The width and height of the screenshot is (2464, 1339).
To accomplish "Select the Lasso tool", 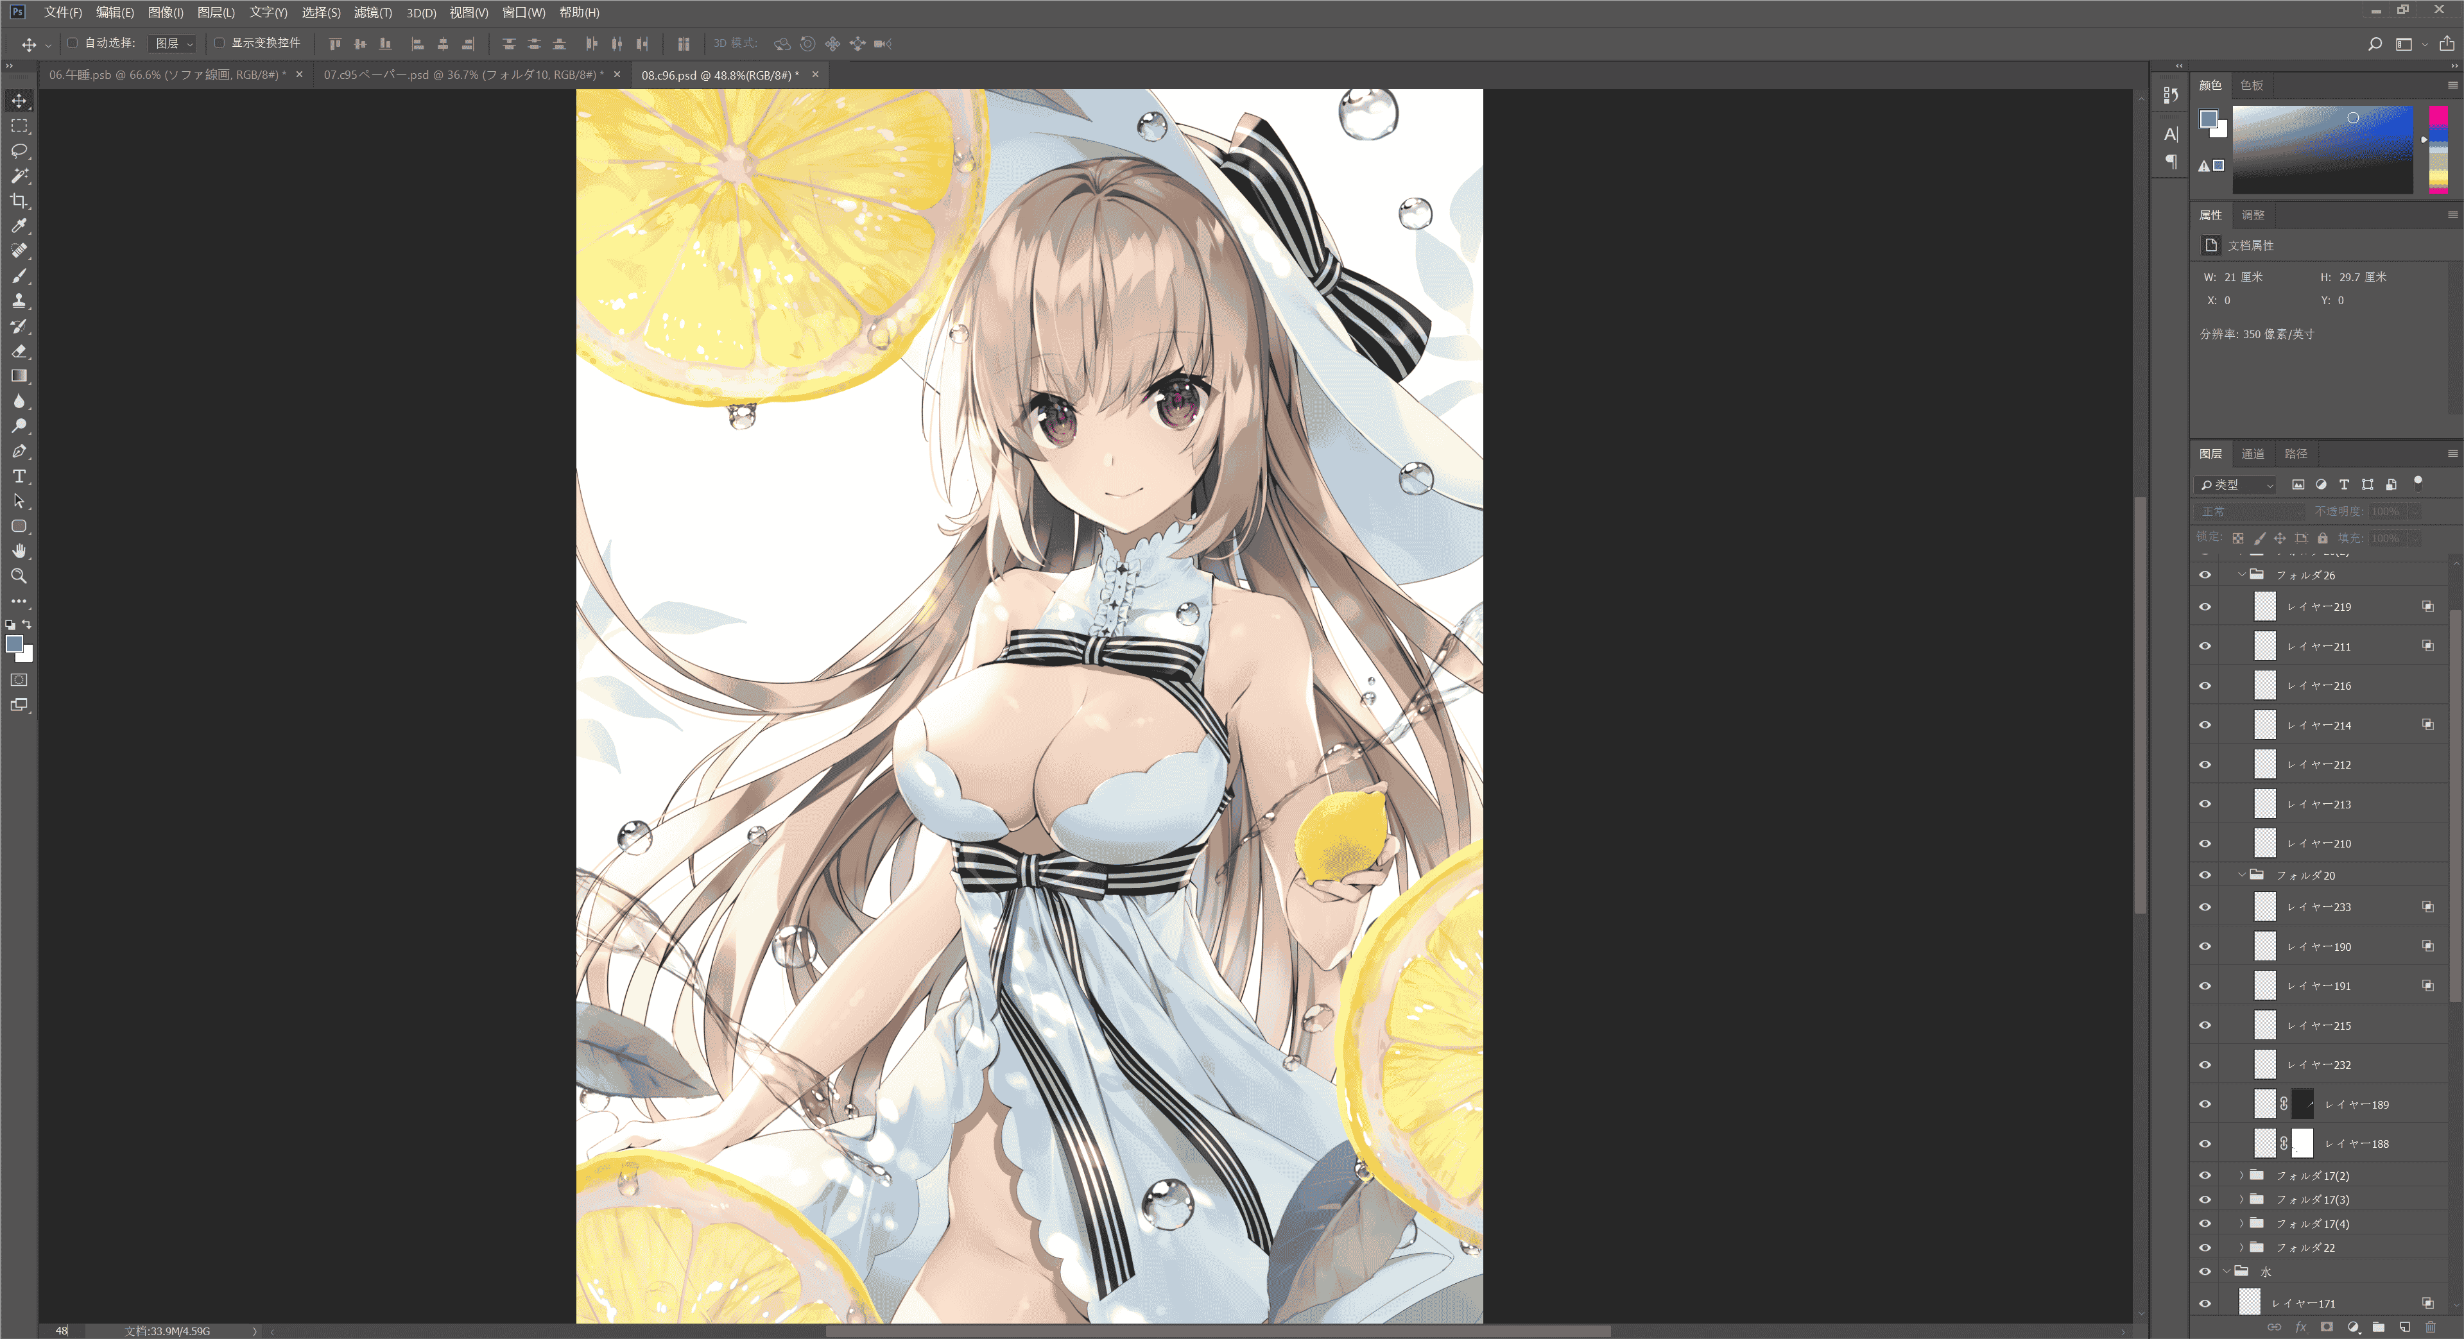I will click(x=19, y=151).
